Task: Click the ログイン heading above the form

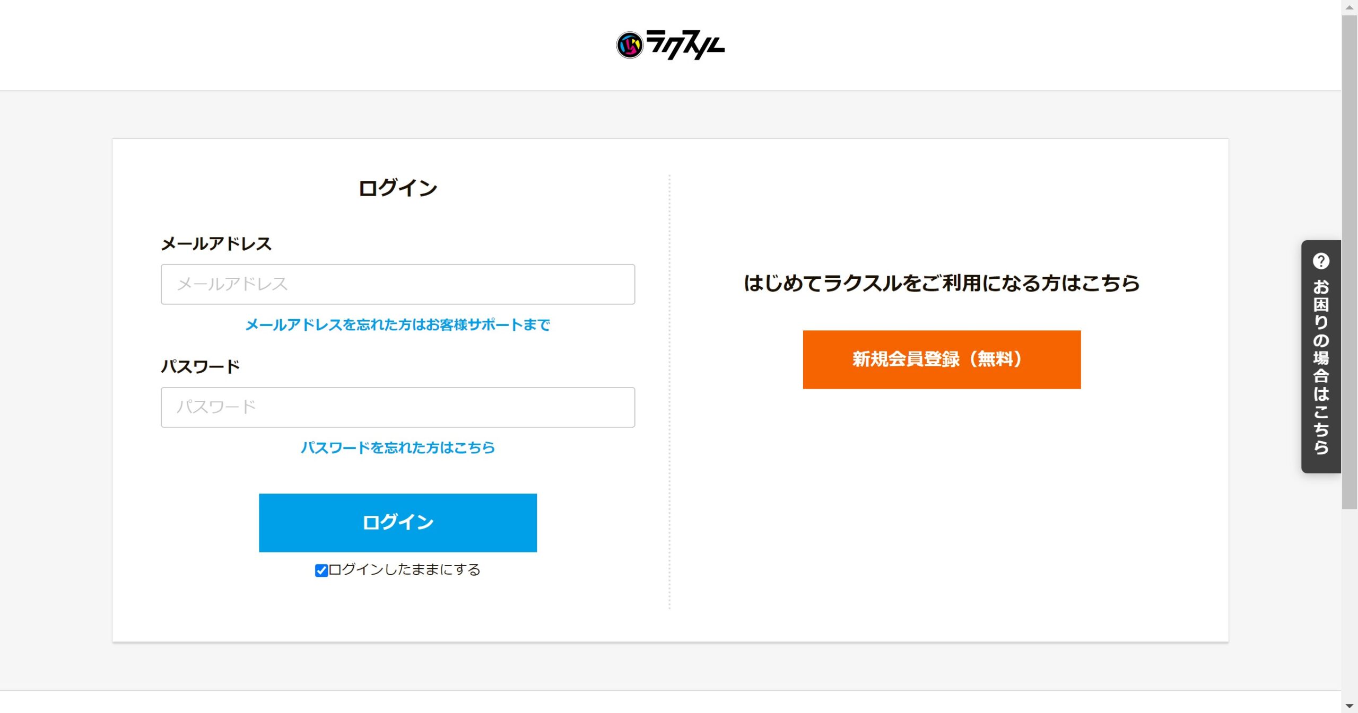Action: pos(397,188)
